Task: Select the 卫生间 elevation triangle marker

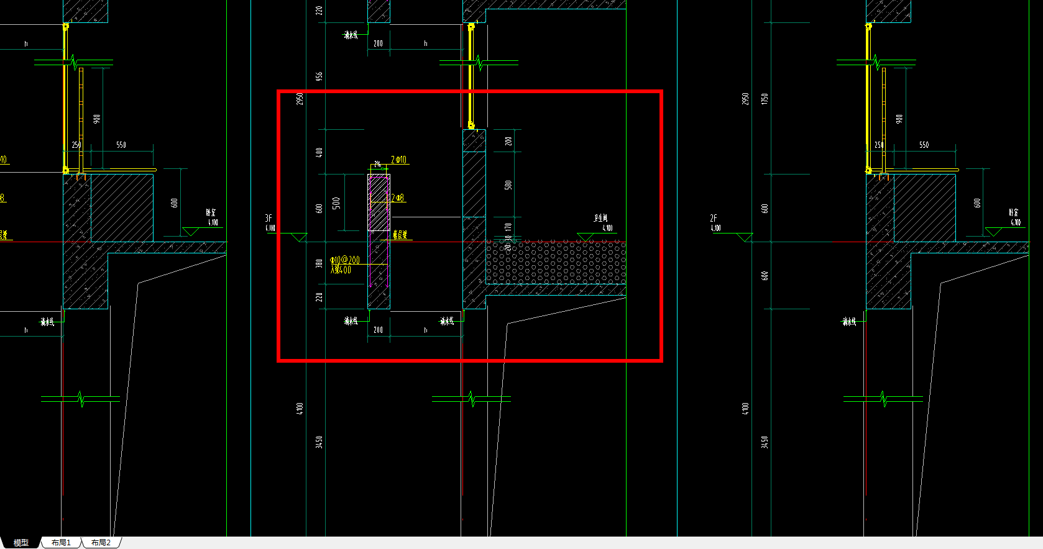Action: coord(585,237)
